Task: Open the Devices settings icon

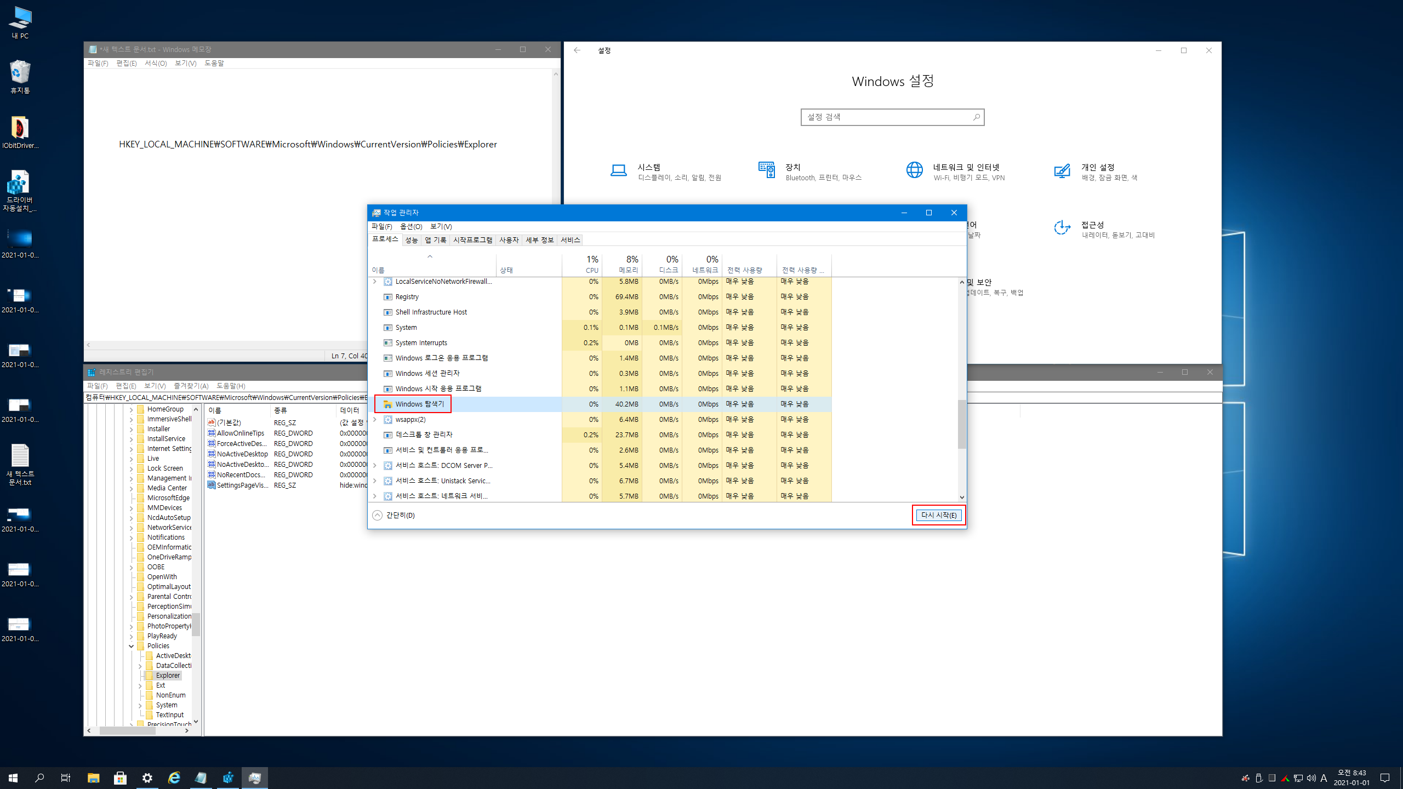Action: [766, 171]
